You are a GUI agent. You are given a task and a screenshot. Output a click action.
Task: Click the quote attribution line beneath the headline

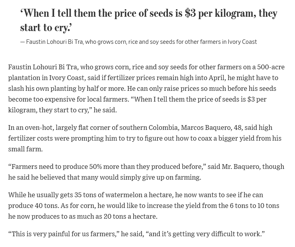coord(138,42)
